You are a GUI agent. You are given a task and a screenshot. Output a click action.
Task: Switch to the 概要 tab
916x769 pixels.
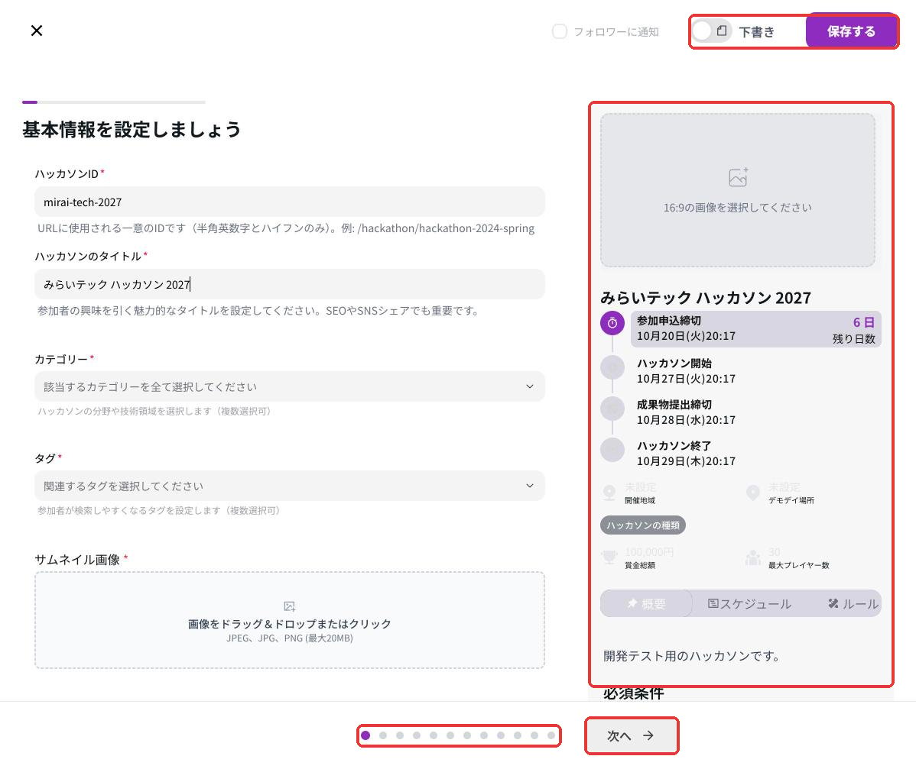point(646,604)
